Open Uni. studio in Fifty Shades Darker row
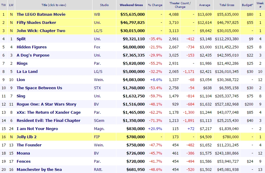Viewport: 265px width, 173px height. coord(97,23)
